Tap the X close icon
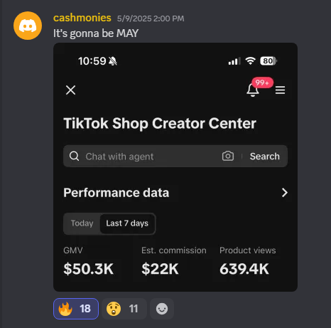 70,90
